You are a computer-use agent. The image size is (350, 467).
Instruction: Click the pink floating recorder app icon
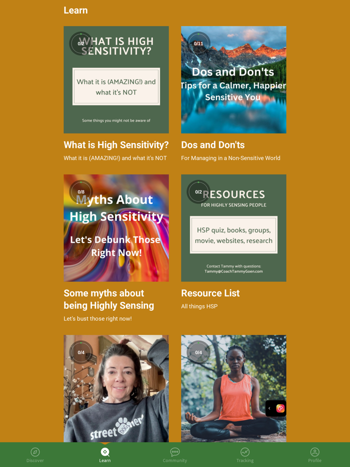pyautogui.click(x=280, y=408)
